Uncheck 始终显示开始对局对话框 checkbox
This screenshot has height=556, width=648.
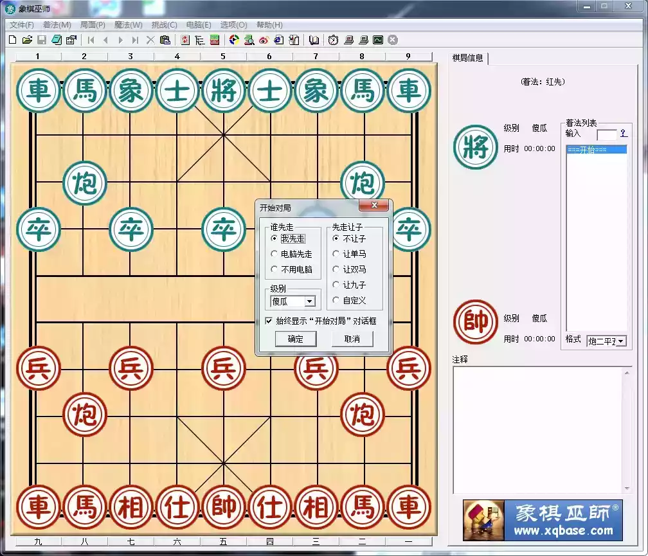click(269, 321)
